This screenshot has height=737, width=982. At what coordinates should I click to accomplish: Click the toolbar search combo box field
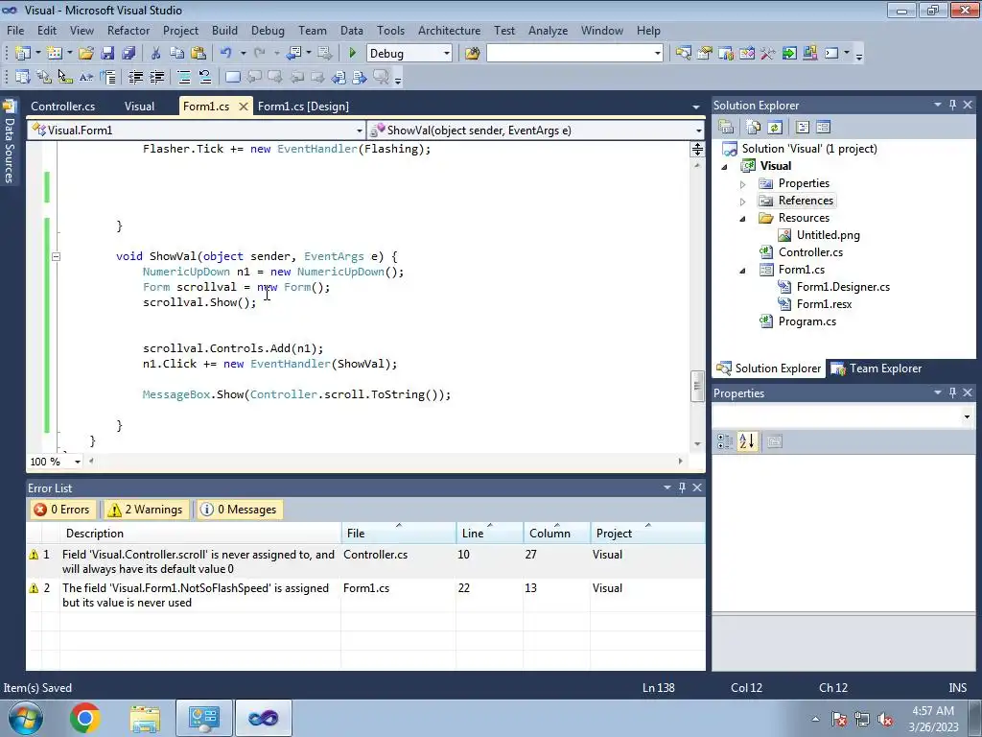tap(574, 54)
